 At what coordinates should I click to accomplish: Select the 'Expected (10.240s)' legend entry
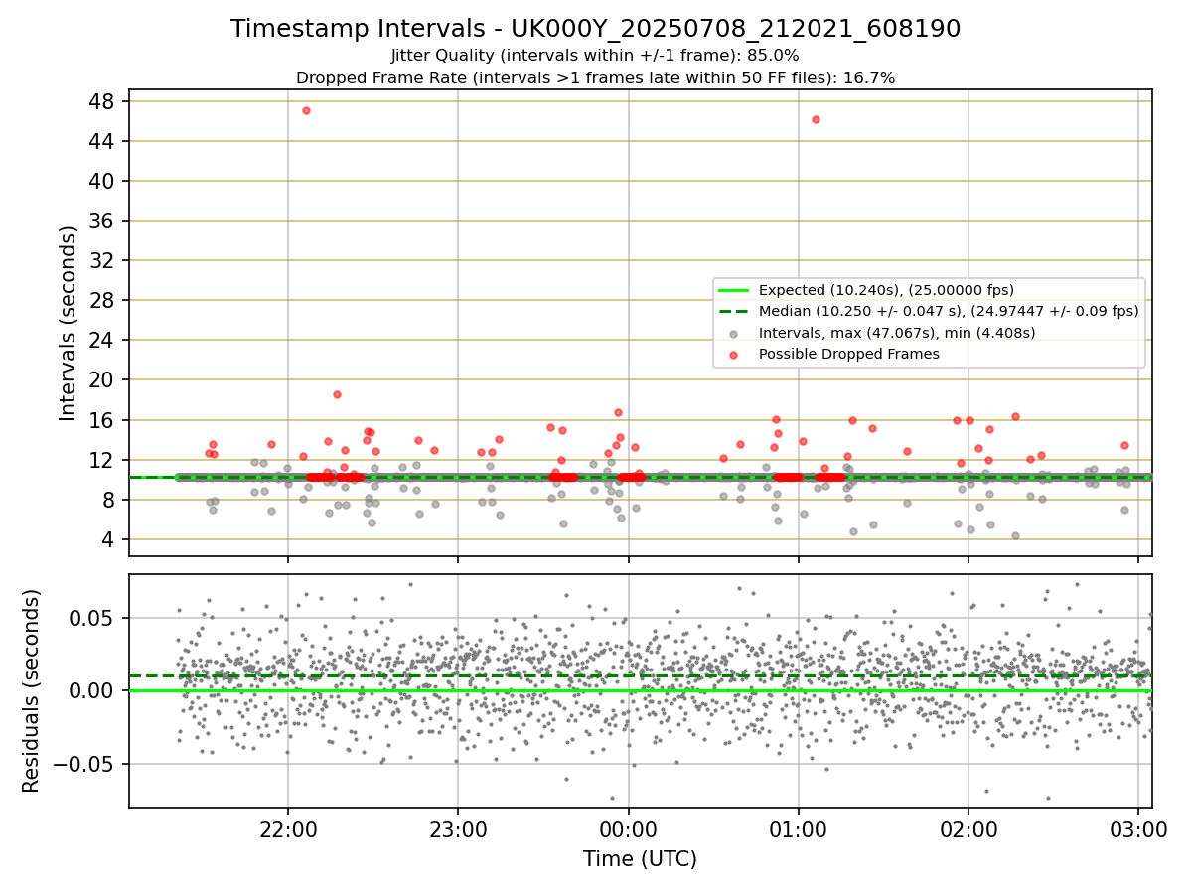(886, 290)
